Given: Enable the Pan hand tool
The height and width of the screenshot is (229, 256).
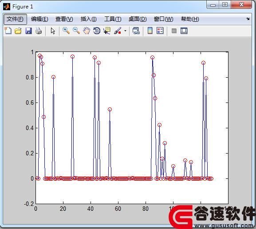Looking at the screenshot, I should click(x=87, y=31).
